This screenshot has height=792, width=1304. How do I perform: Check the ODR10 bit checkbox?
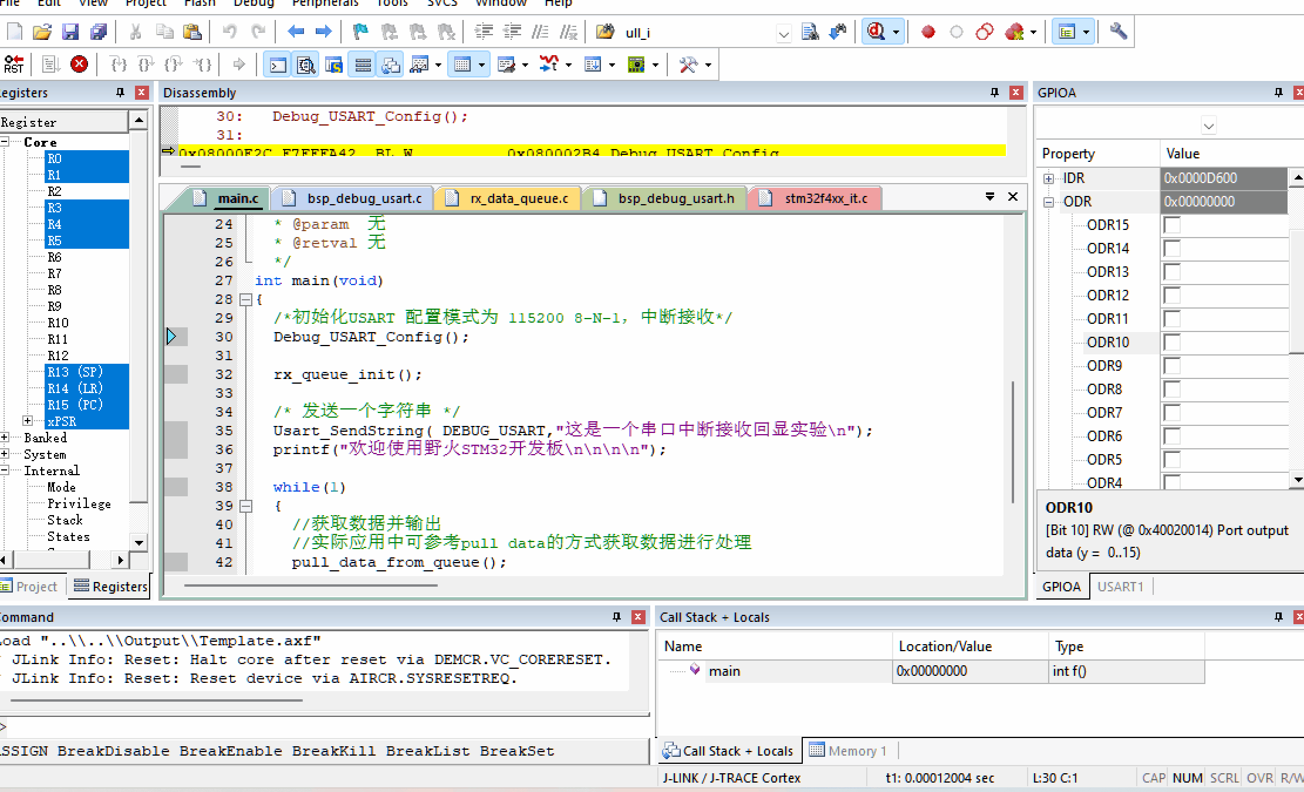click(1172, 343)
